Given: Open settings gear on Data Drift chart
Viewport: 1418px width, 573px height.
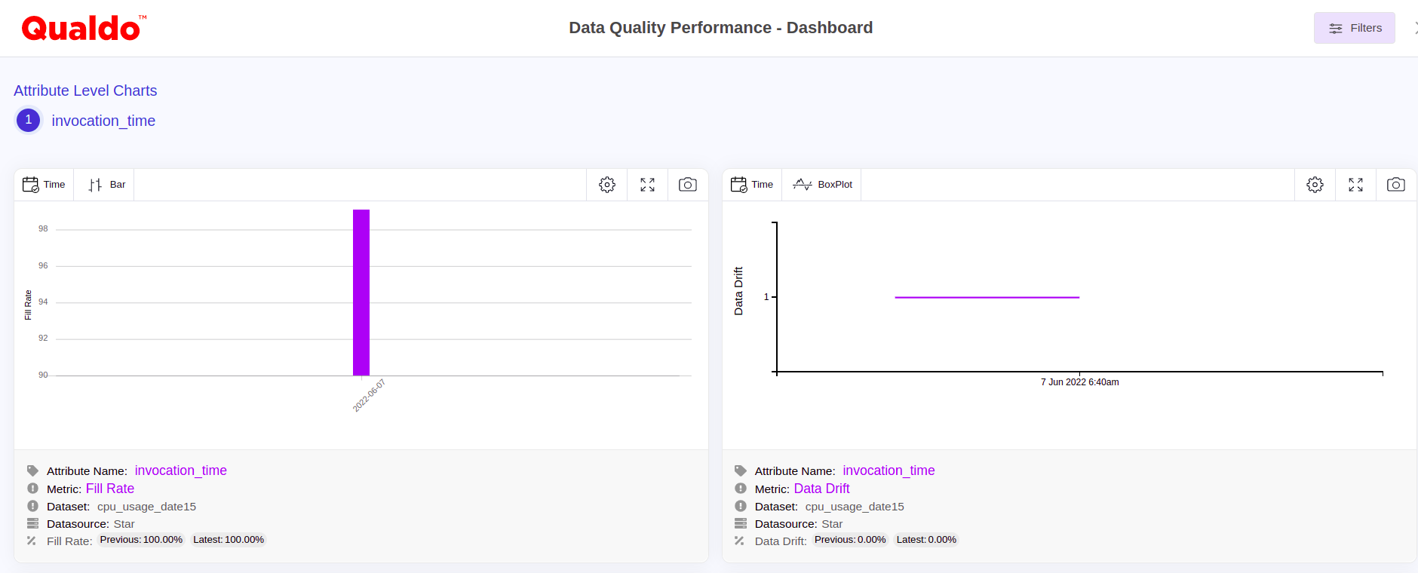Looking at the screenshot, I should pyautogui.click(x=1315, y=185).
